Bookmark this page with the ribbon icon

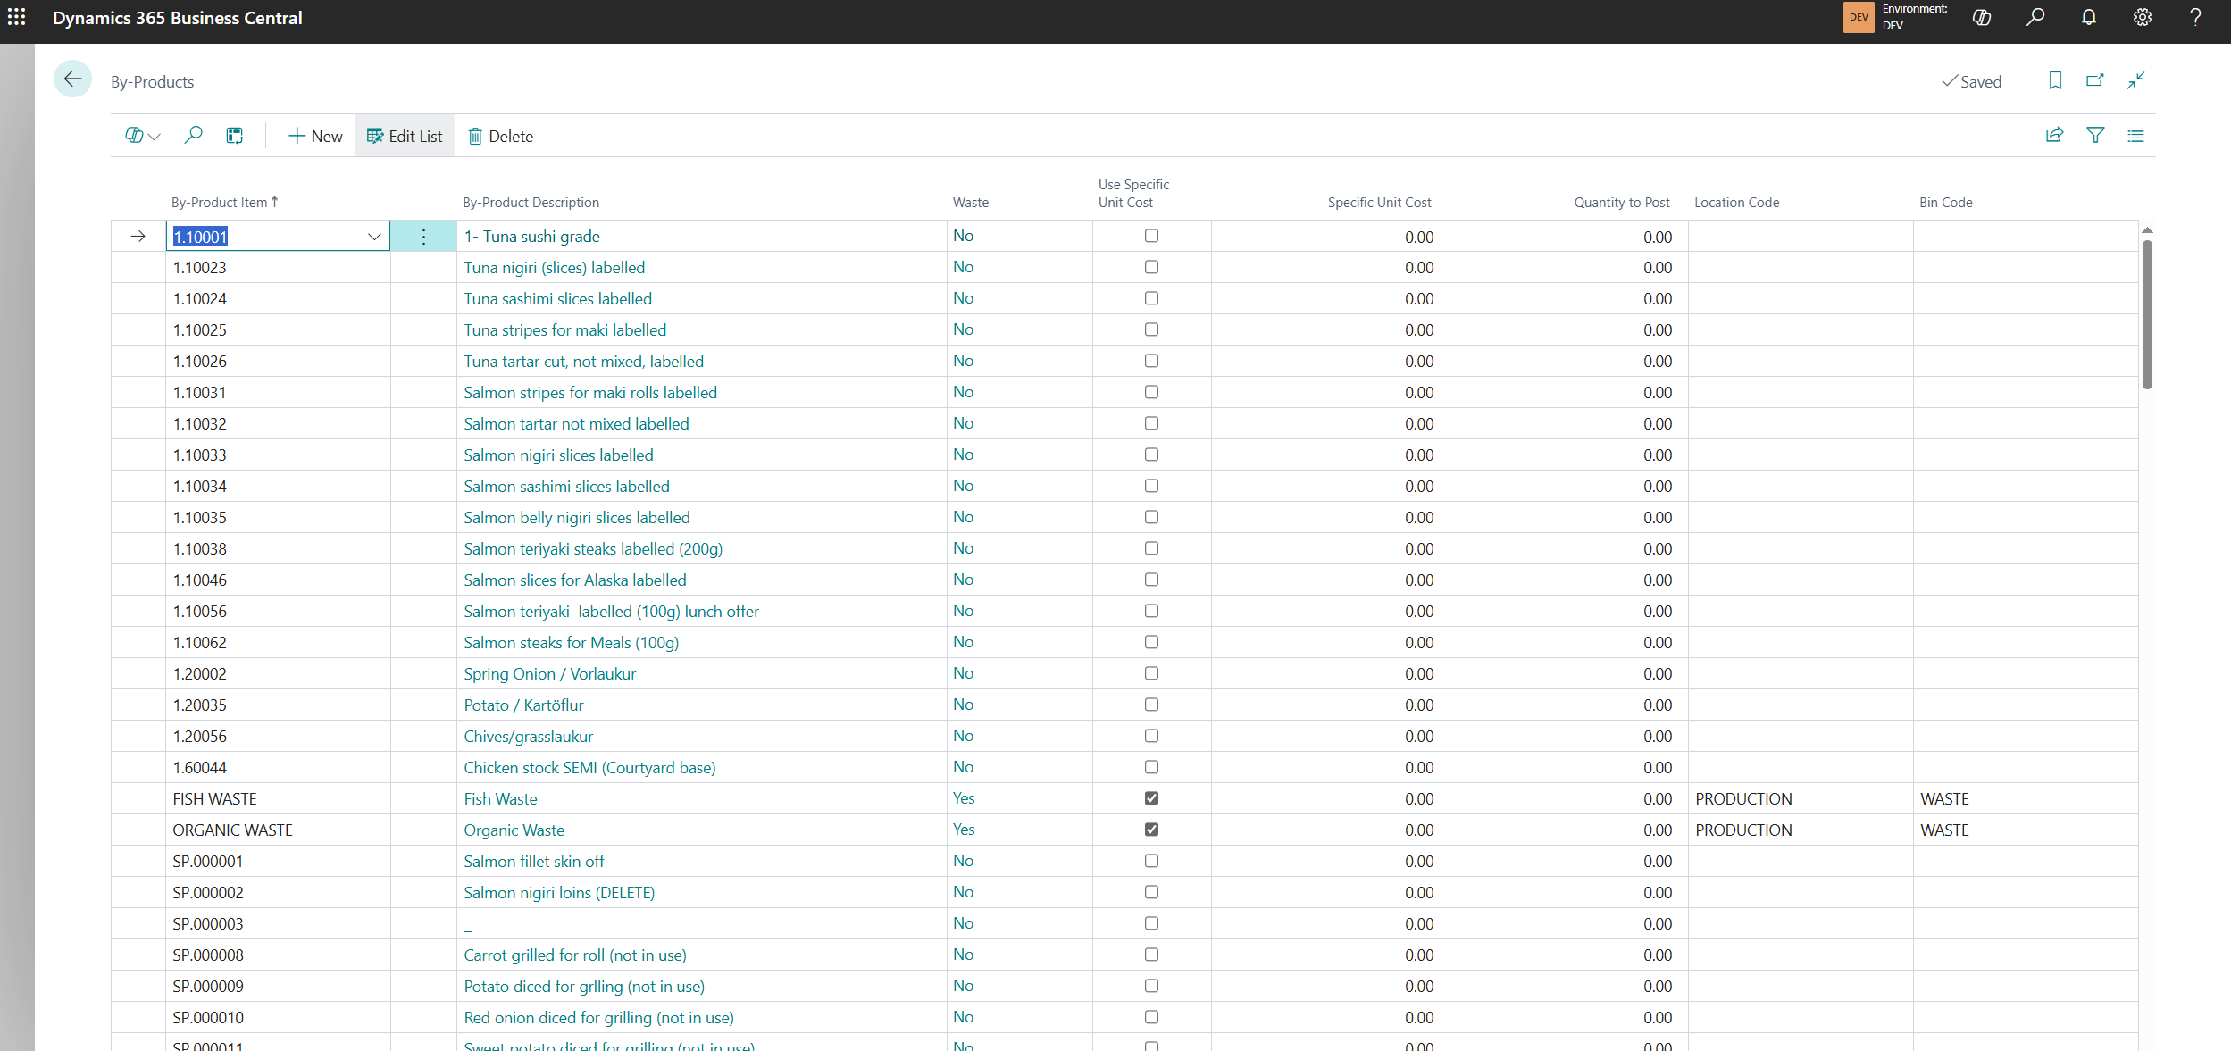2055,81
